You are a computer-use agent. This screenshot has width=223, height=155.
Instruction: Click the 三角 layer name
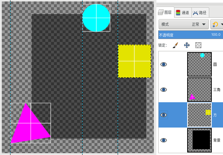[x=217, y=90]
